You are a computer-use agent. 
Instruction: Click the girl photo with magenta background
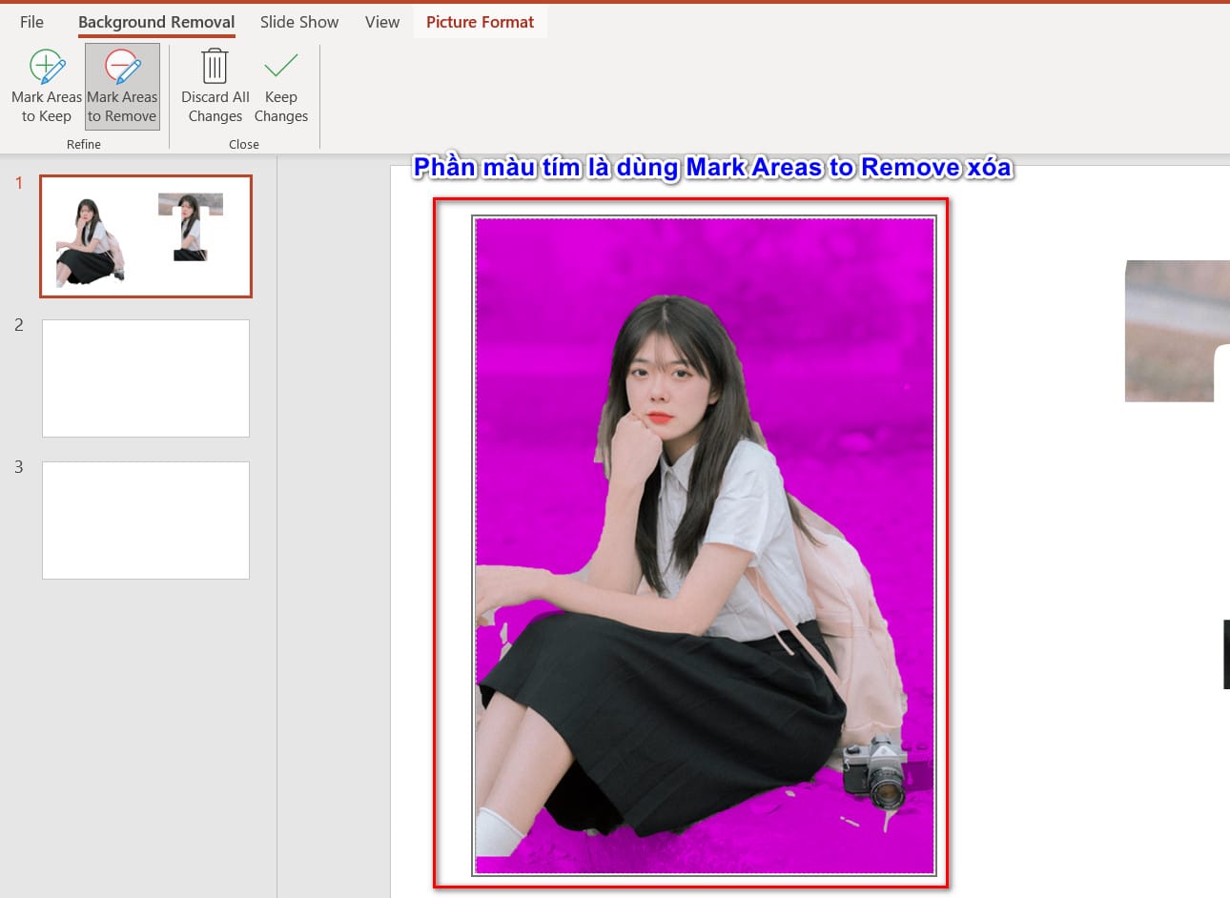[705, 545]
